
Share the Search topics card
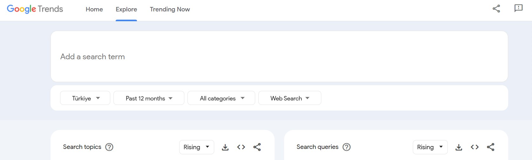click(257, 147)
